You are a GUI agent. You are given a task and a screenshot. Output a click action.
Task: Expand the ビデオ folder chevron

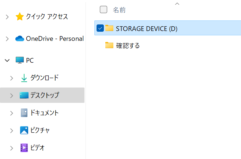point(12,148)
